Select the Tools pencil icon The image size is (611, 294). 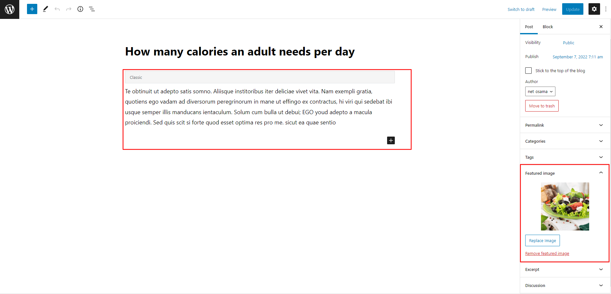tap(46, 9)
